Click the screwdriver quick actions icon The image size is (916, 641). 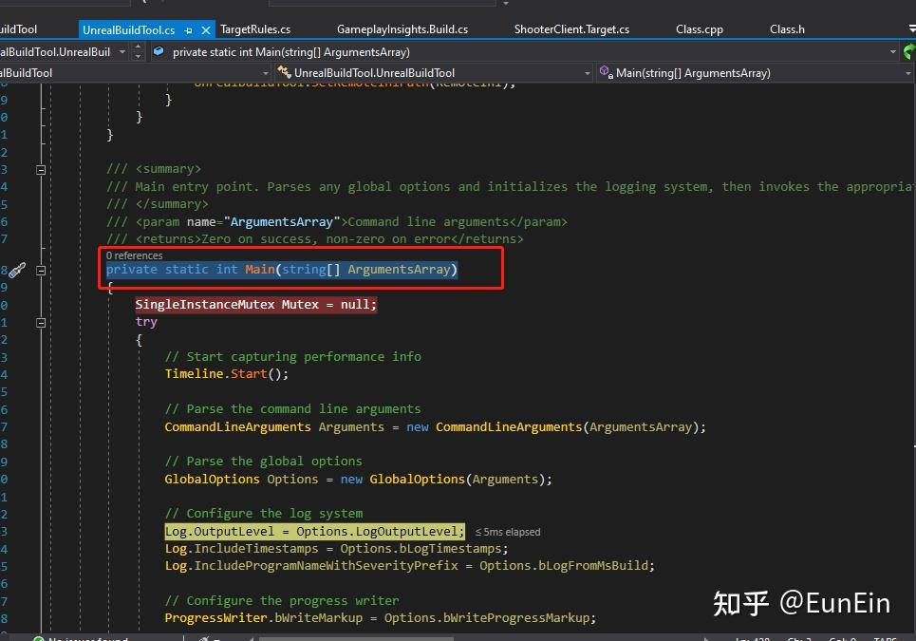click(x=17, y=270)
